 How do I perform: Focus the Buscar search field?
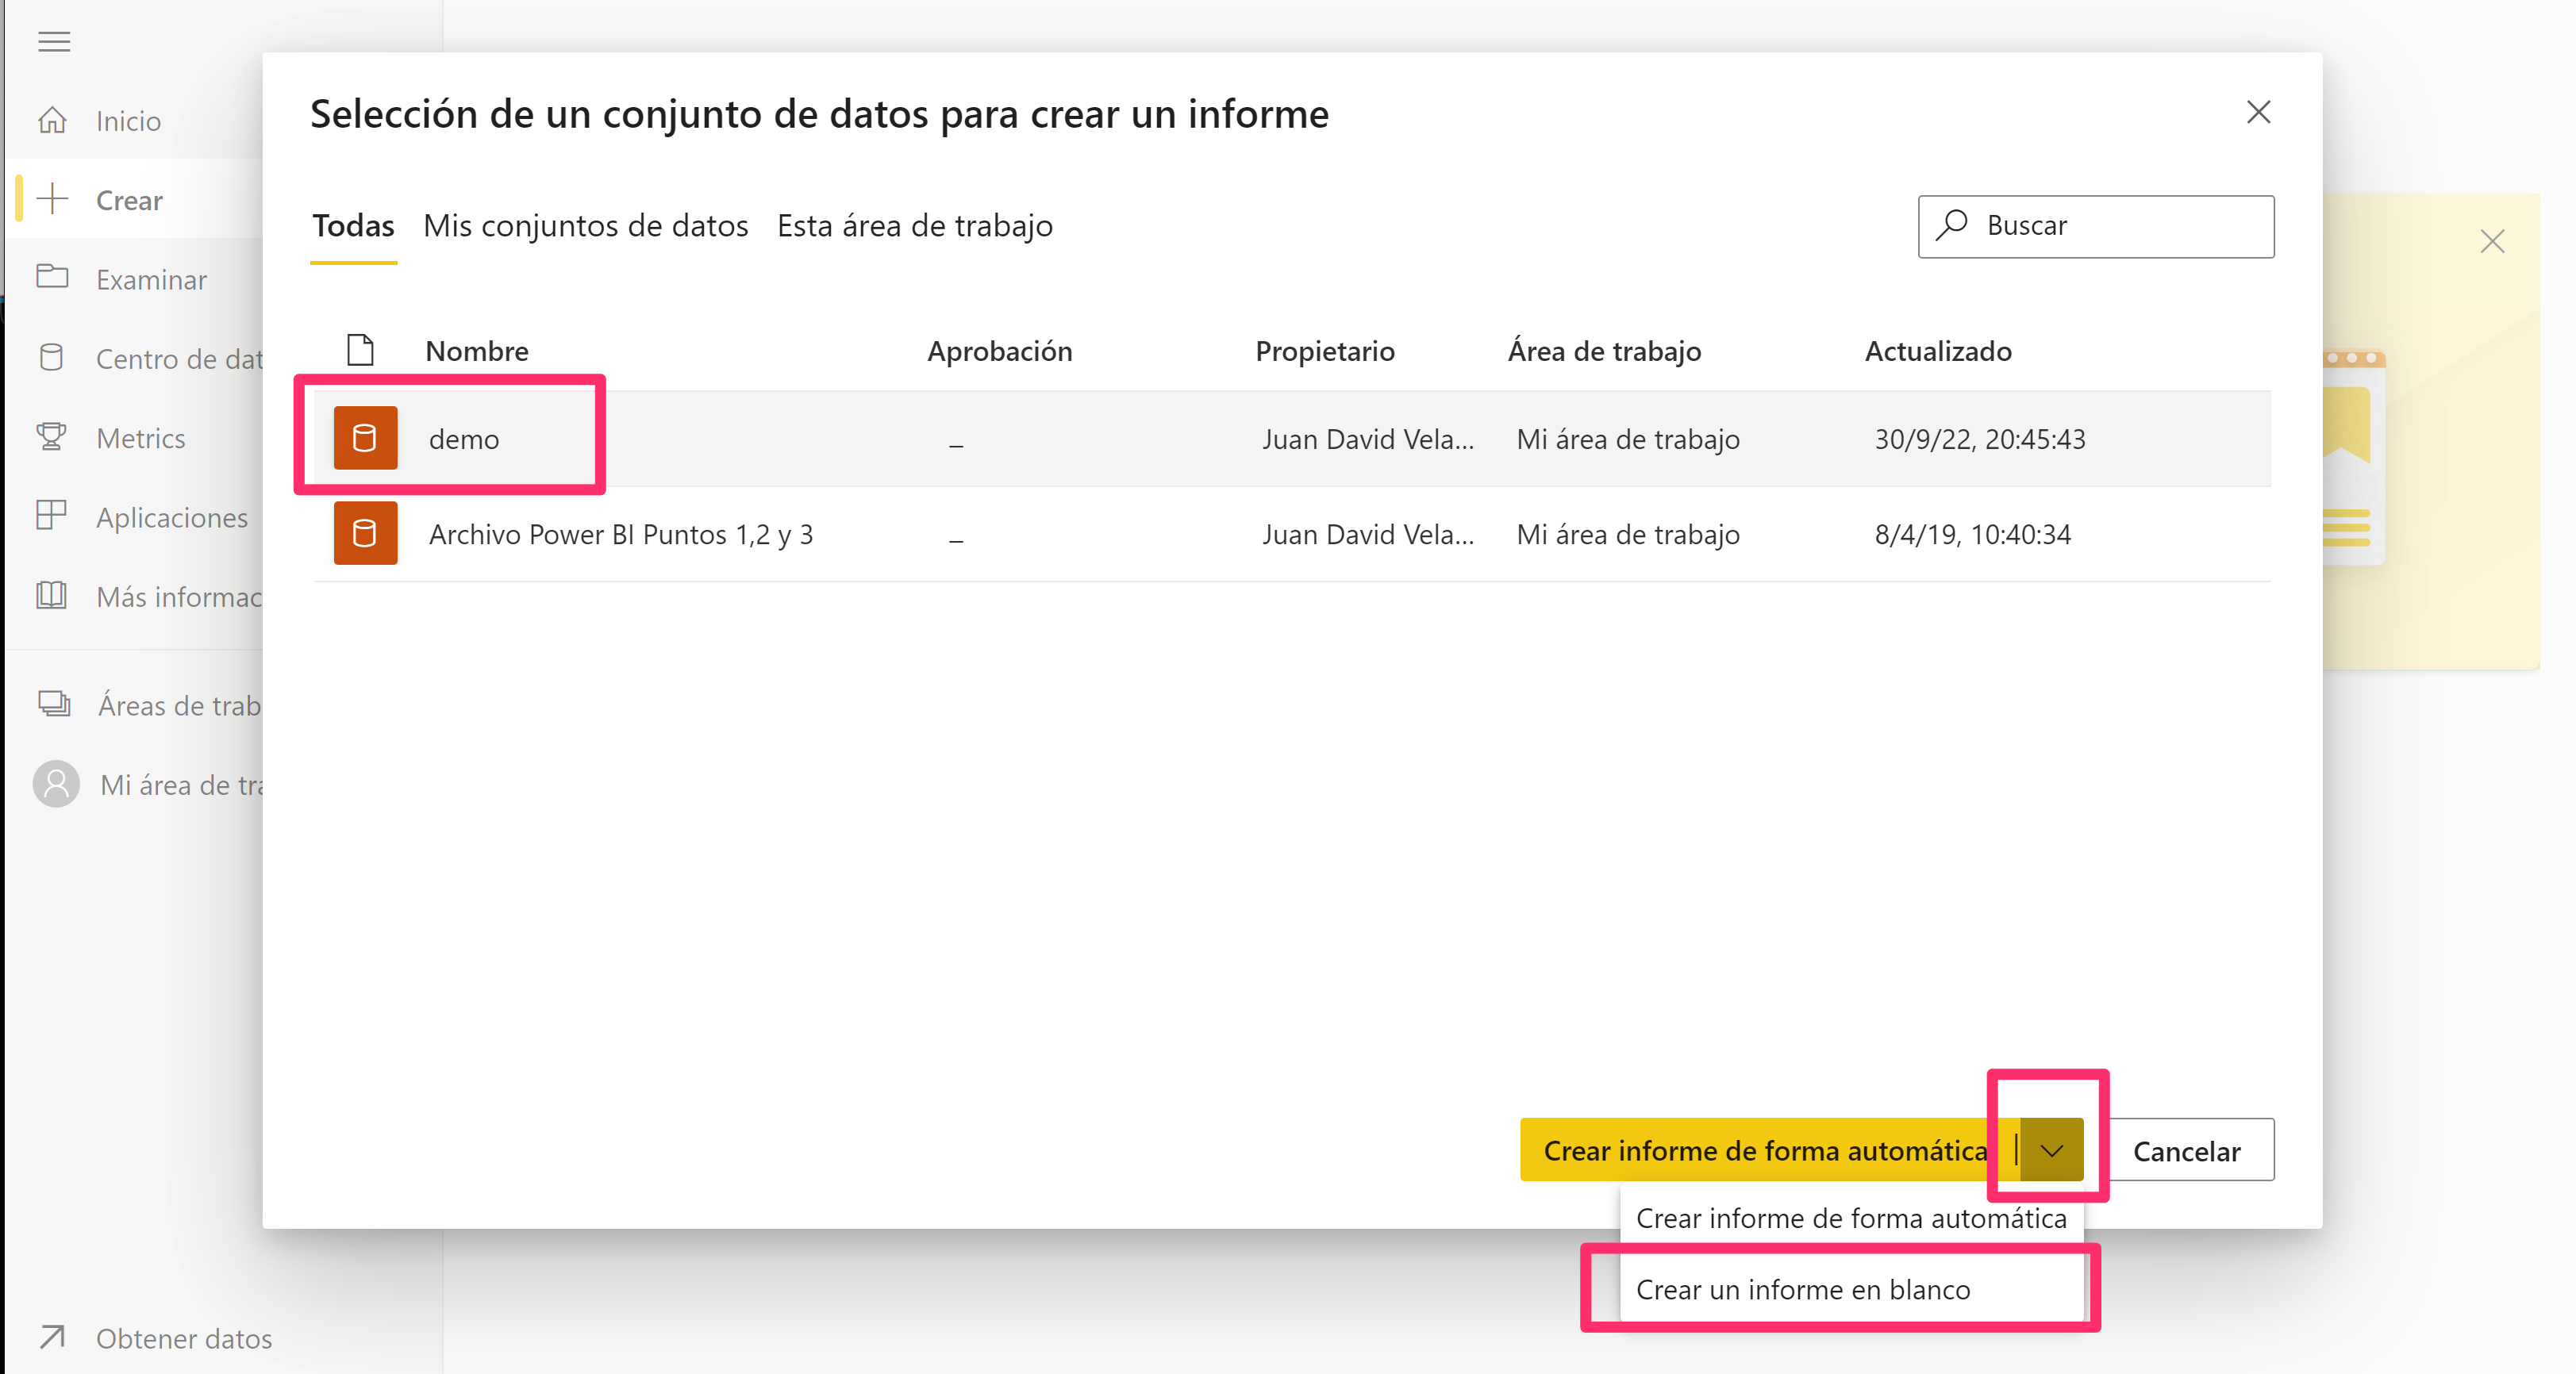tap(2096, 226)
